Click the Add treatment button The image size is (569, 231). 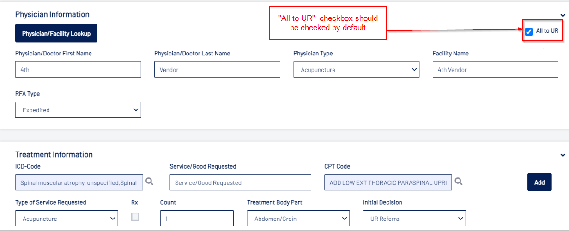[x=539, y=182]
